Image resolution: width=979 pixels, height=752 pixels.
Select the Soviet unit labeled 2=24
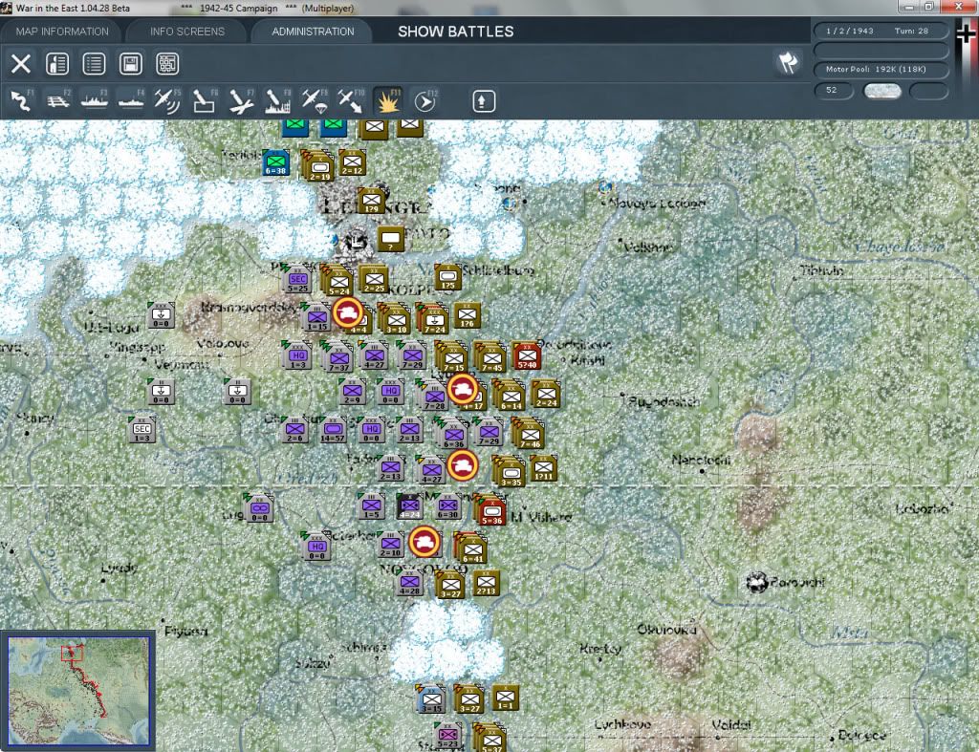click(x=546, y=395)
